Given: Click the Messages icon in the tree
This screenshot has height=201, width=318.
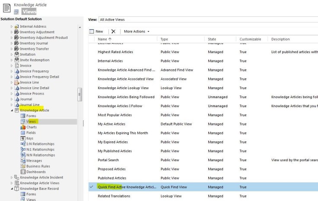Looking at the screenshot, I should point(22,161).
